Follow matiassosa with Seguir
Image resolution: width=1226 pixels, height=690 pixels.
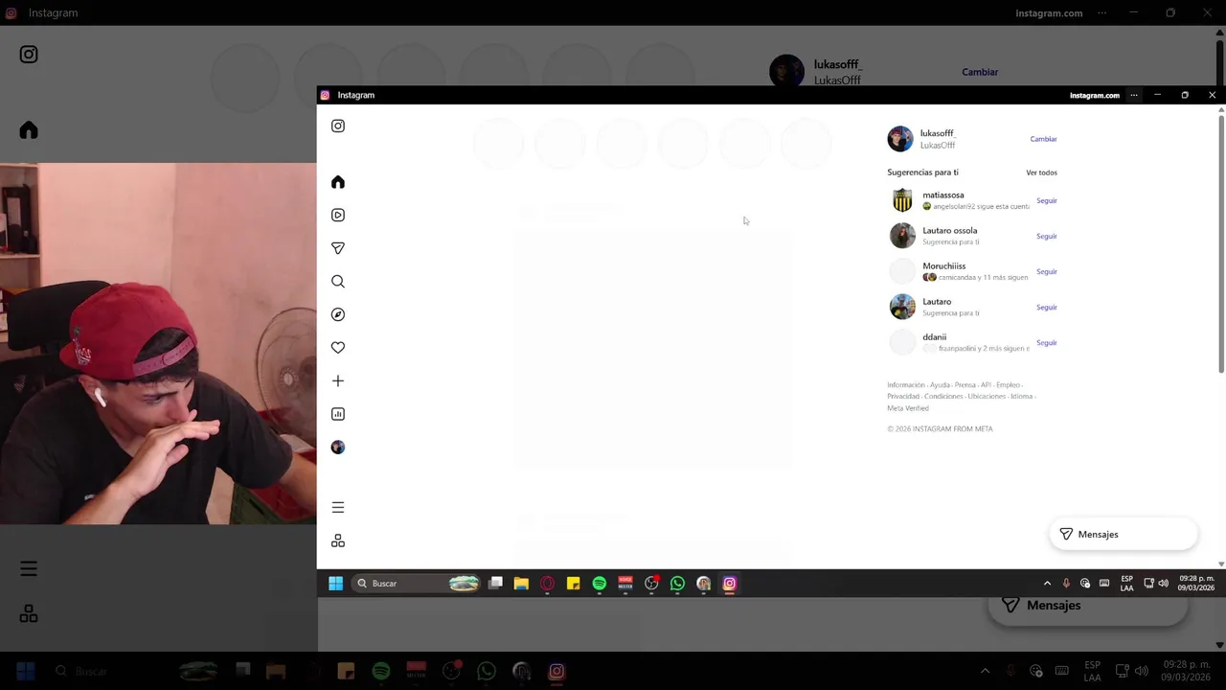pyautogui.click(x=1046, y=200)
